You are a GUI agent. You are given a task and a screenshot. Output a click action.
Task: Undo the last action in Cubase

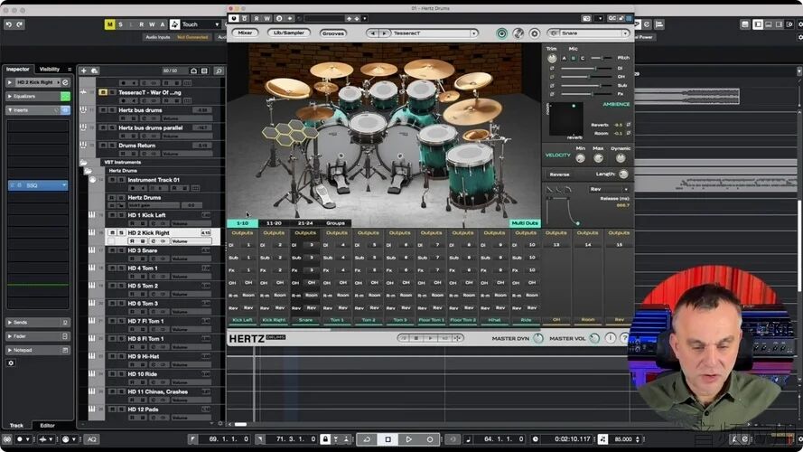click(9, 24)
